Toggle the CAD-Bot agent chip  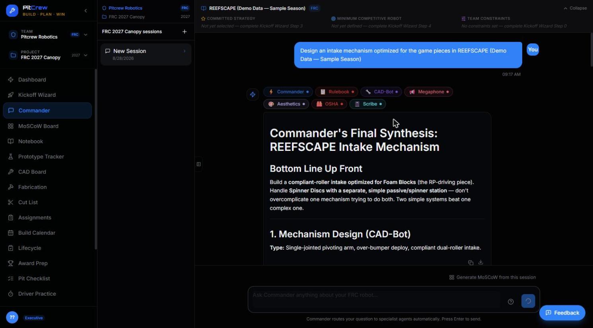[x=381, y=92]
